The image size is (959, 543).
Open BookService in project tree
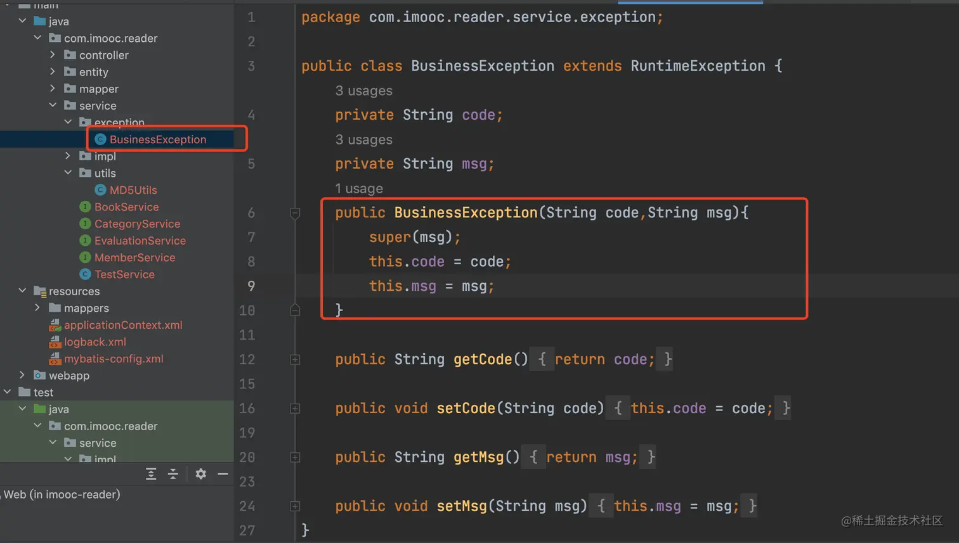click(126, 207)
